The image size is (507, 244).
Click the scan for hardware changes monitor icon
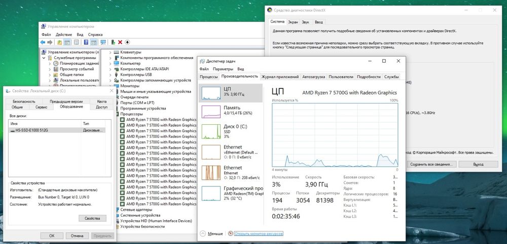[x=103, y=42]
